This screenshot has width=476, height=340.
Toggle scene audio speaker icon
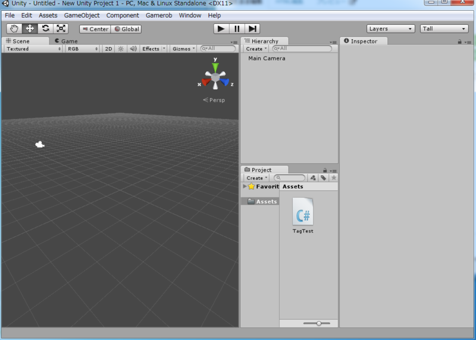tap(133, 49)
